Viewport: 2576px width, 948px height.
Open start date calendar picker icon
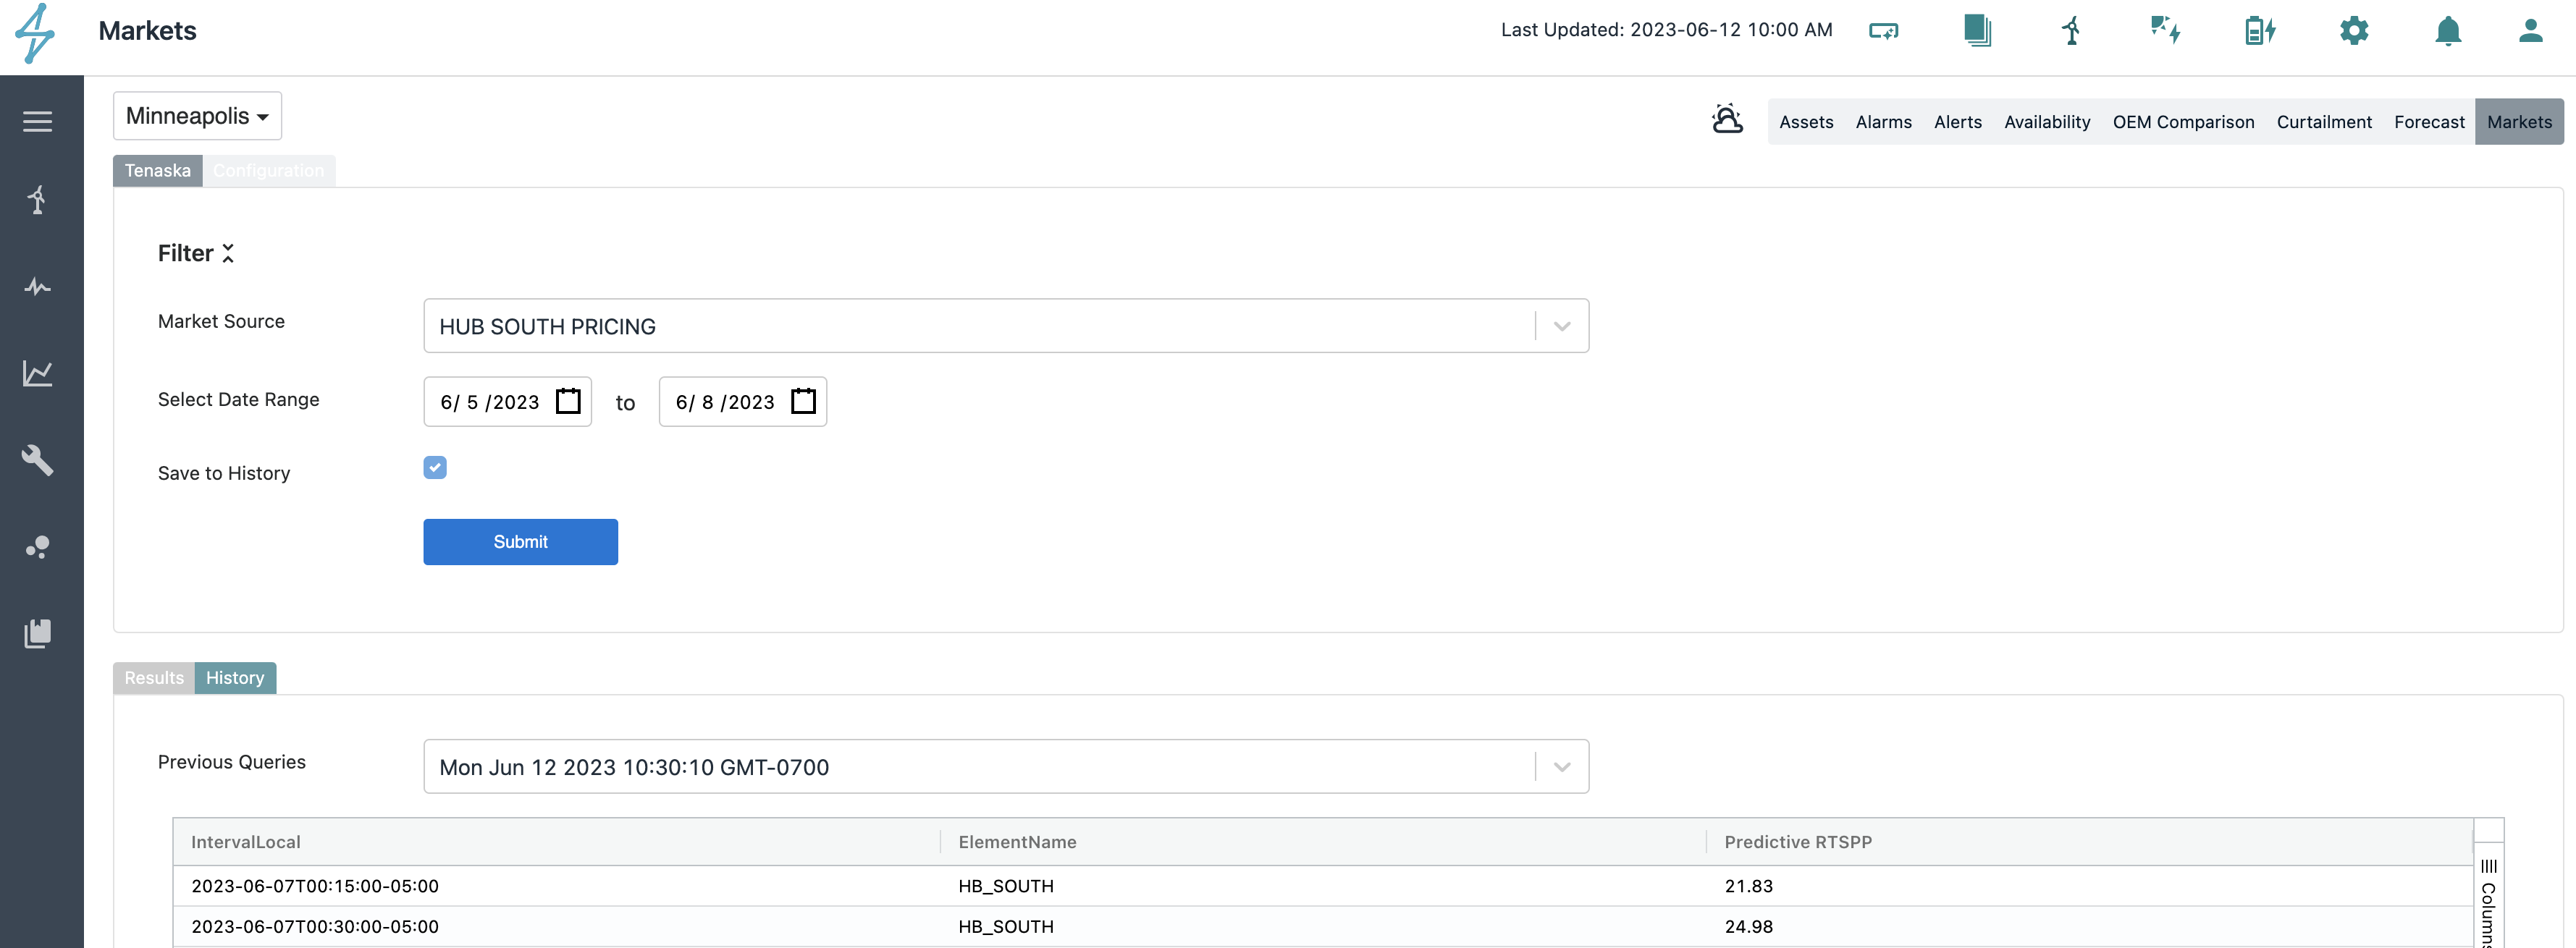[568, 401]
